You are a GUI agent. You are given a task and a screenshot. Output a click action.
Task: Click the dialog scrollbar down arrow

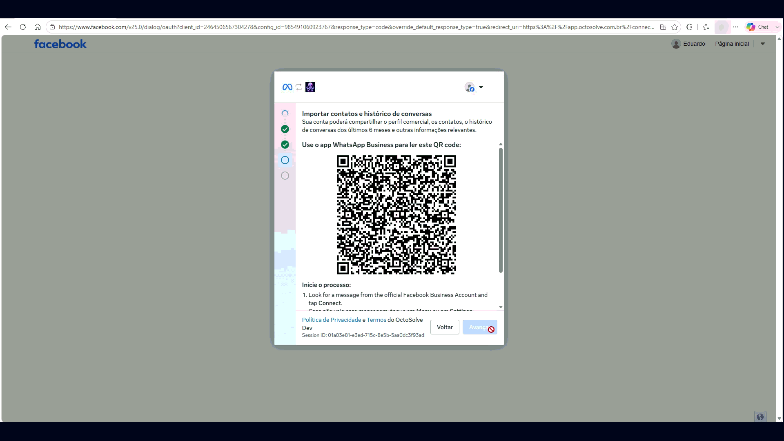click(501, 307)
